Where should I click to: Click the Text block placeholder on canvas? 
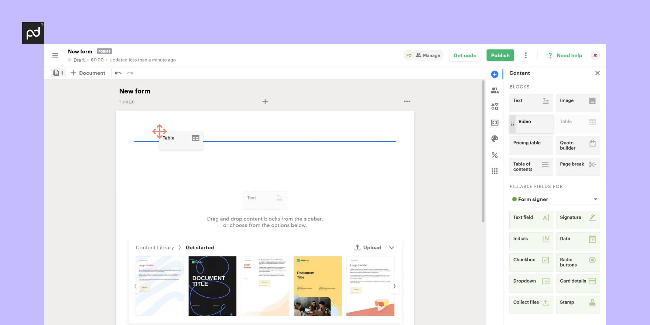pos(265,200)
